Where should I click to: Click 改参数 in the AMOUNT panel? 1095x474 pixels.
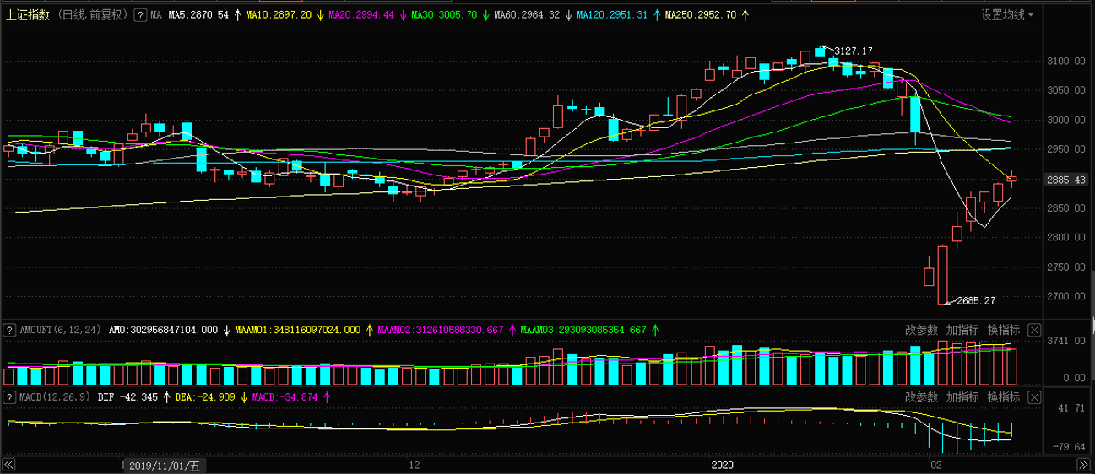click(x=921, y=330)
